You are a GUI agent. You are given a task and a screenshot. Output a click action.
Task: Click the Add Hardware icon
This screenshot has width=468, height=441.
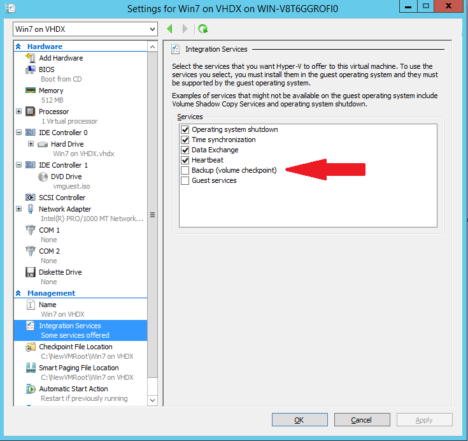tap(31, 57)
